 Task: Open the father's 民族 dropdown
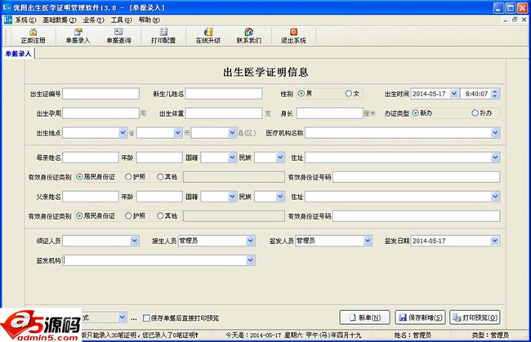pyautogui.click(x=280, y=197)
